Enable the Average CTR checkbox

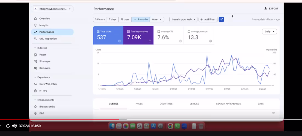[x=159, y=32]
